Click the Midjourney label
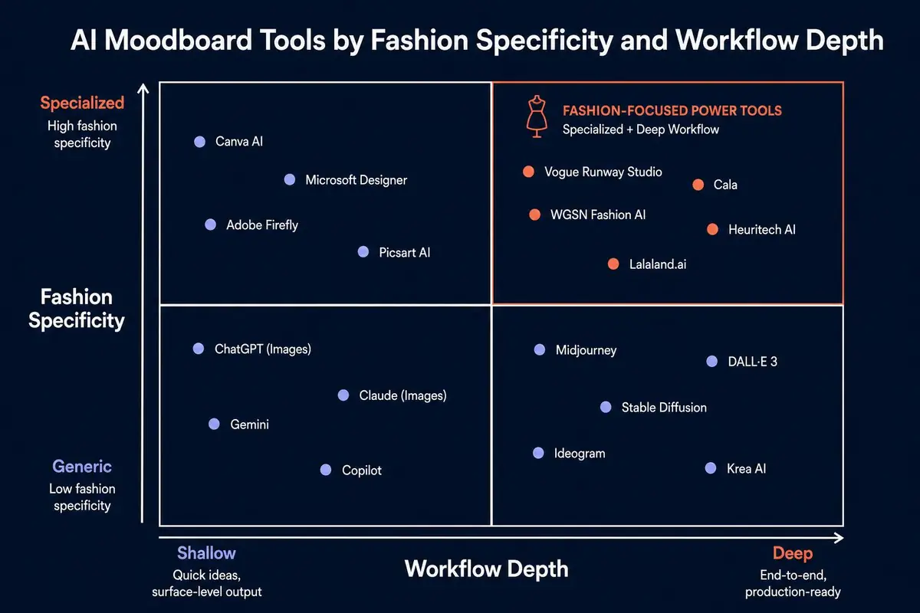This screenshot has width=920, height=613. tap(586, 350)
